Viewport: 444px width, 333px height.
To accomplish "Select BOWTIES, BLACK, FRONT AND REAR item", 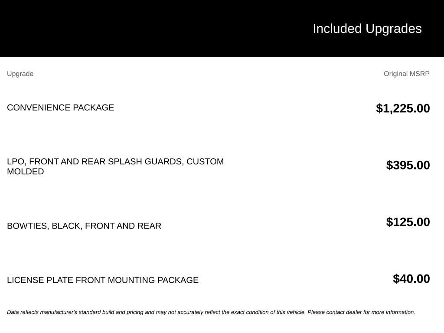I will [x=84, y=226].
